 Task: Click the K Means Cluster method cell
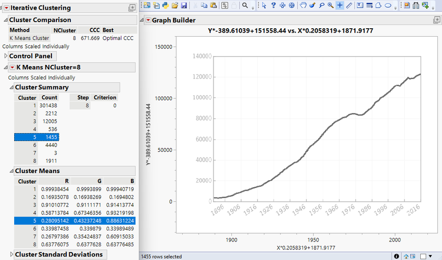point(29,38)
